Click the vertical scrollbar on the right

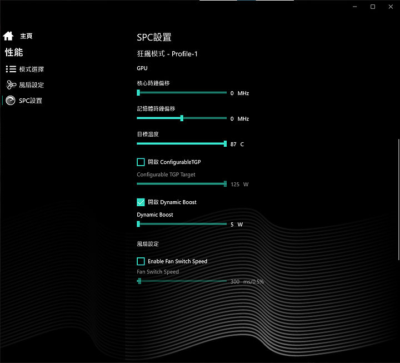398,200
